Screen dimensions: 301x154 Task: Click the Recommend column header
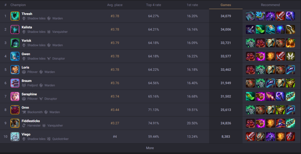click(270, 5)
